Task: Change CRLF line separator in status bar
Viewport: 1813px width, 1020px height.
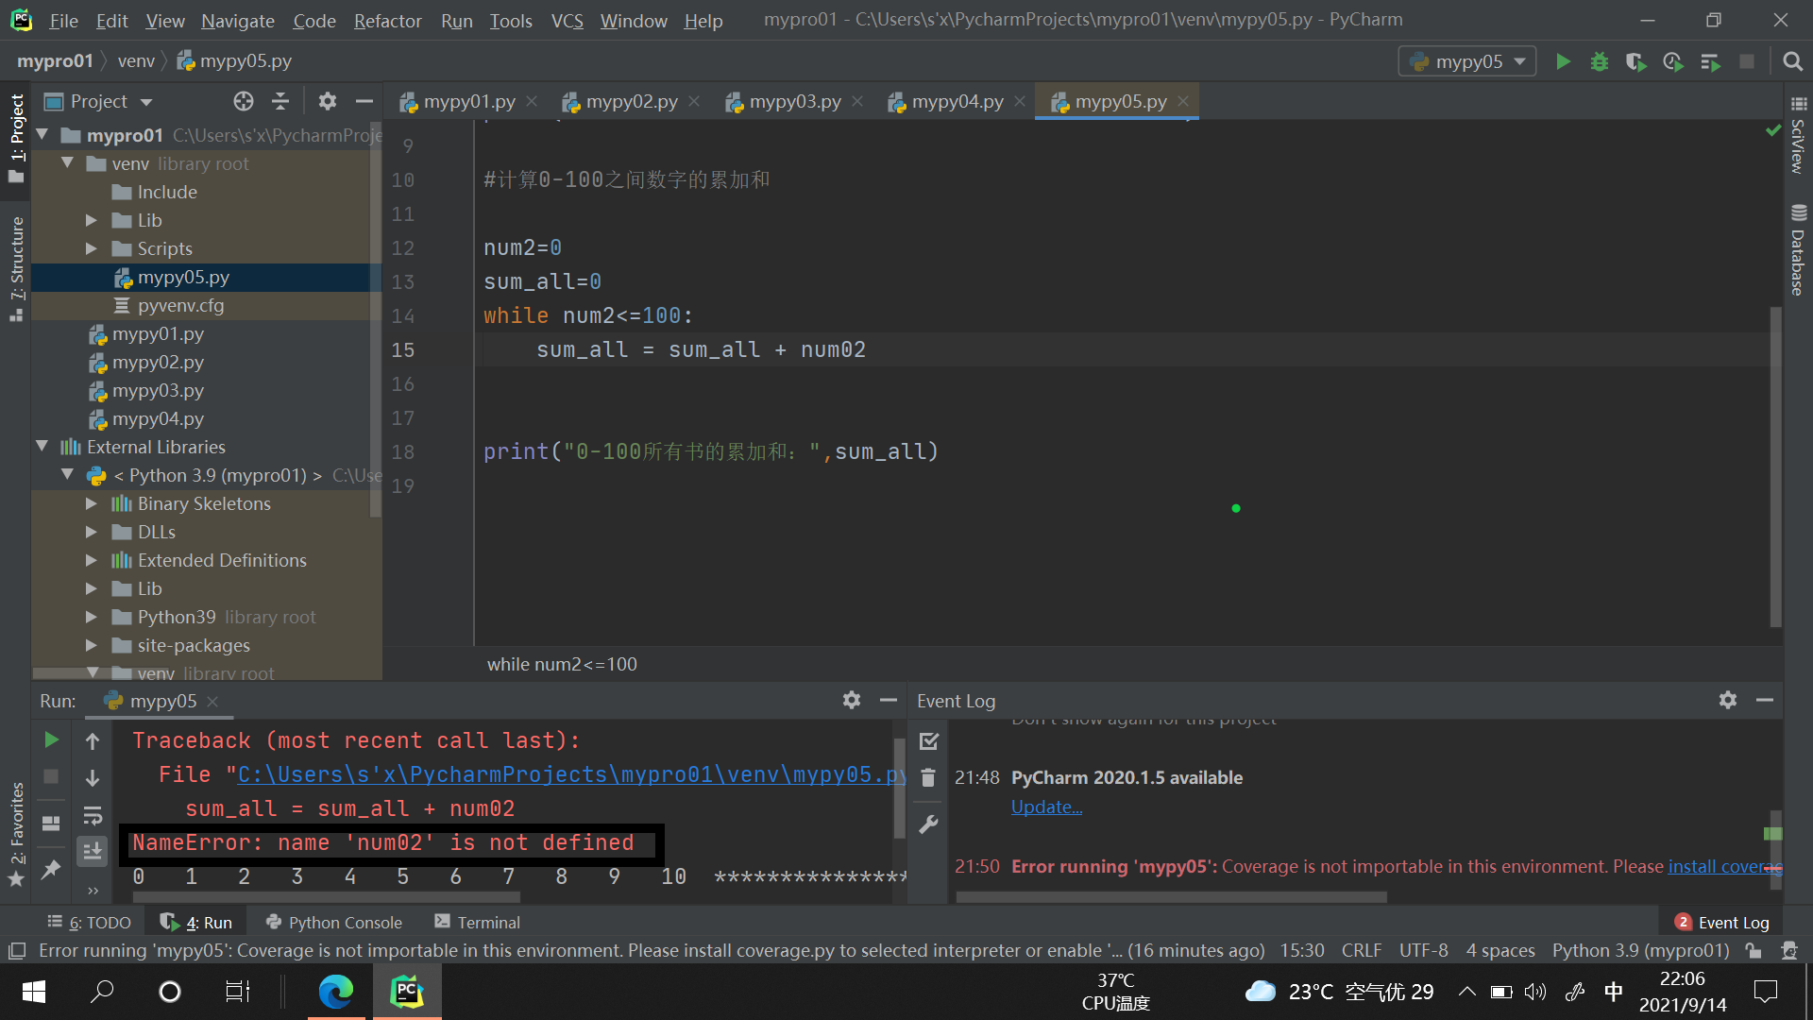Action: (1361, 950)
